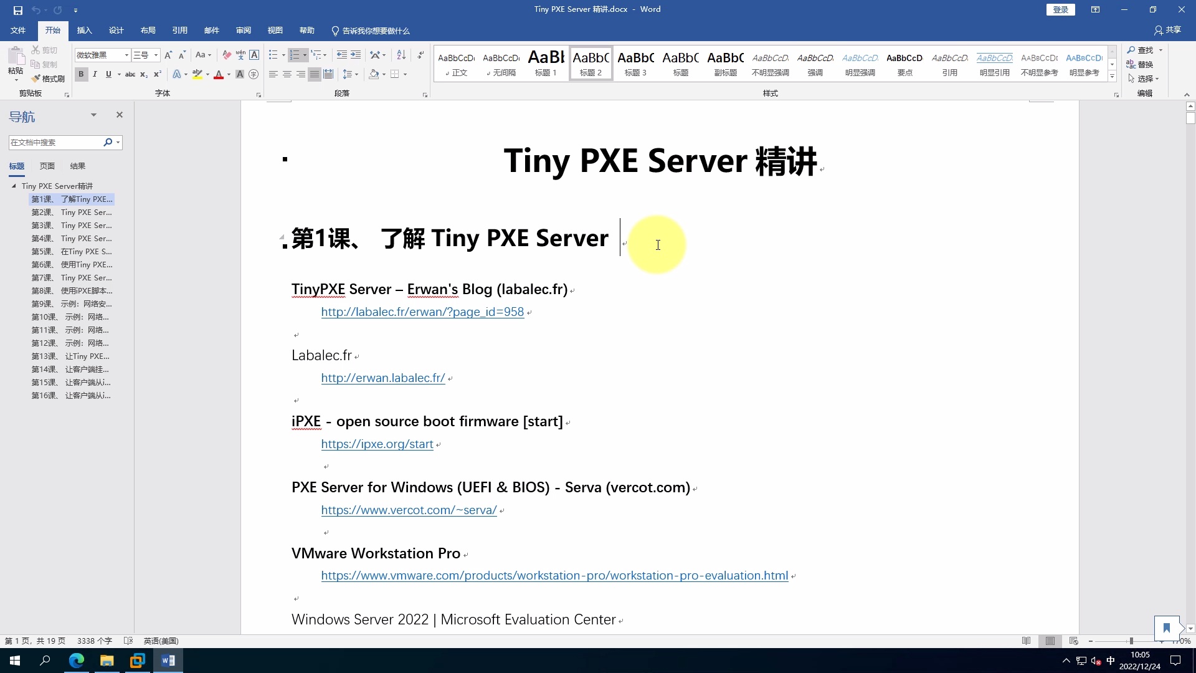Toggle subscript formatting

pyautogui.click(x=143, y=74)
